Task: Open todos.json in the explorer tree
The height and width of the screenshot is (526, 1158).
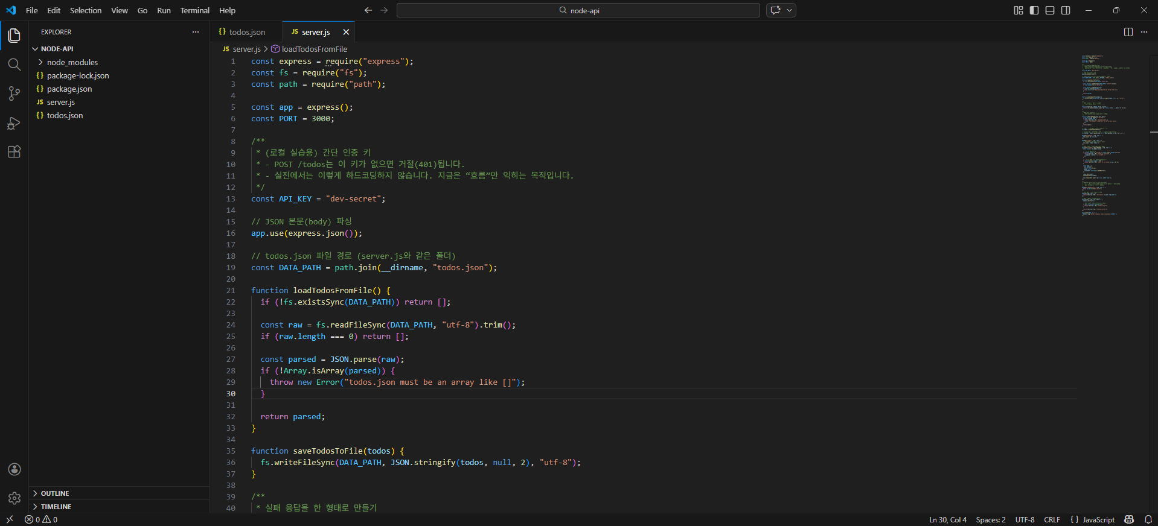Action: coord(119,115)
